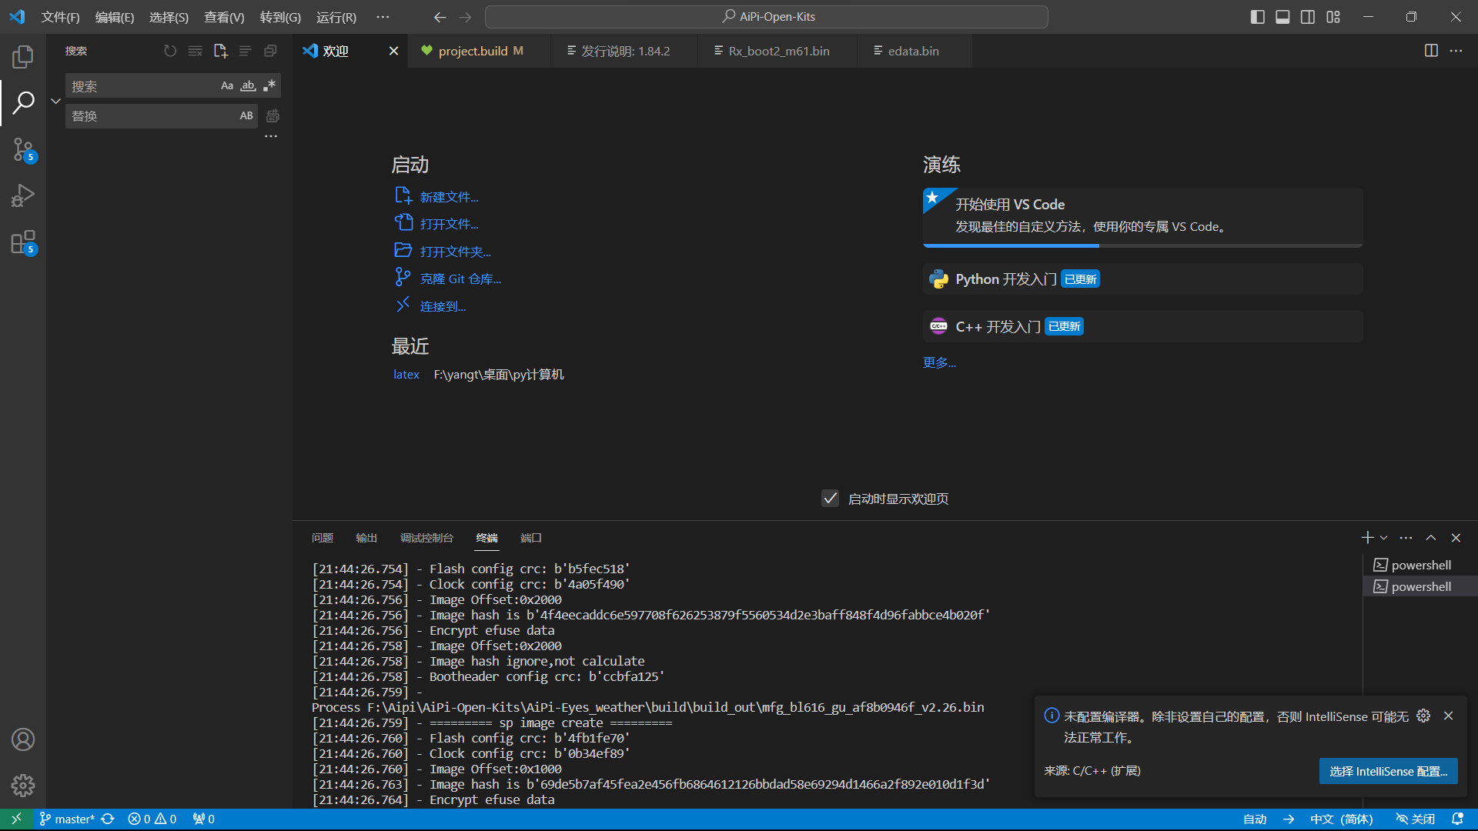
Task: Close the terminal panel
Action: pos(1456,538)
